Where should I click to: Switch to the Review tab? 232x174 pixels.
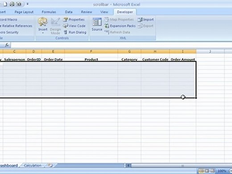87,12
